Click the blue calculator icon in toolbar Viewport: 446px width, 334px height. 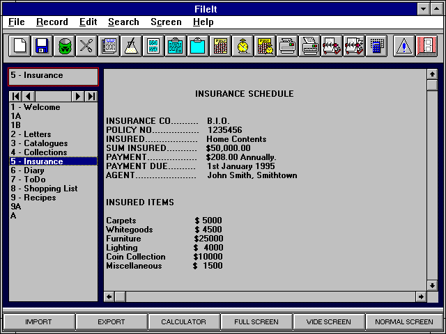tap(377, 47)
